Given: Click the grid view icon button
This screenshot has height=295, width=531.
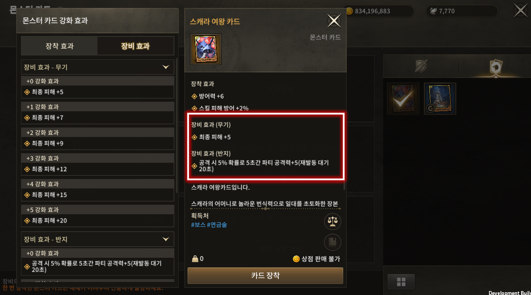Looking at the screenshot, I should [x=401, y=282].
